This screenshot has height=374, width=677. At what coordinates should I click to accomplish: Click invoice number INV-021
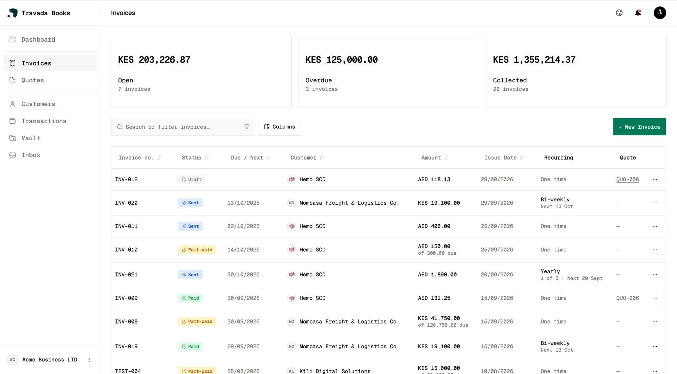click(x=126, y=275)
